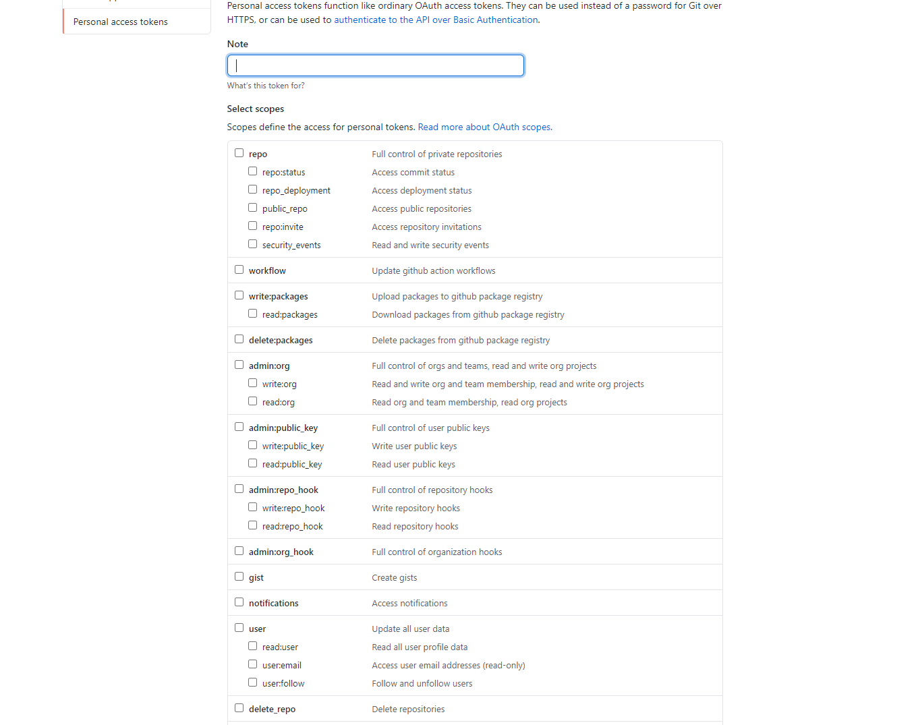Check the workflow scope checkbox
The height and width of the screenshot is (725, 916).
point(239,269)
